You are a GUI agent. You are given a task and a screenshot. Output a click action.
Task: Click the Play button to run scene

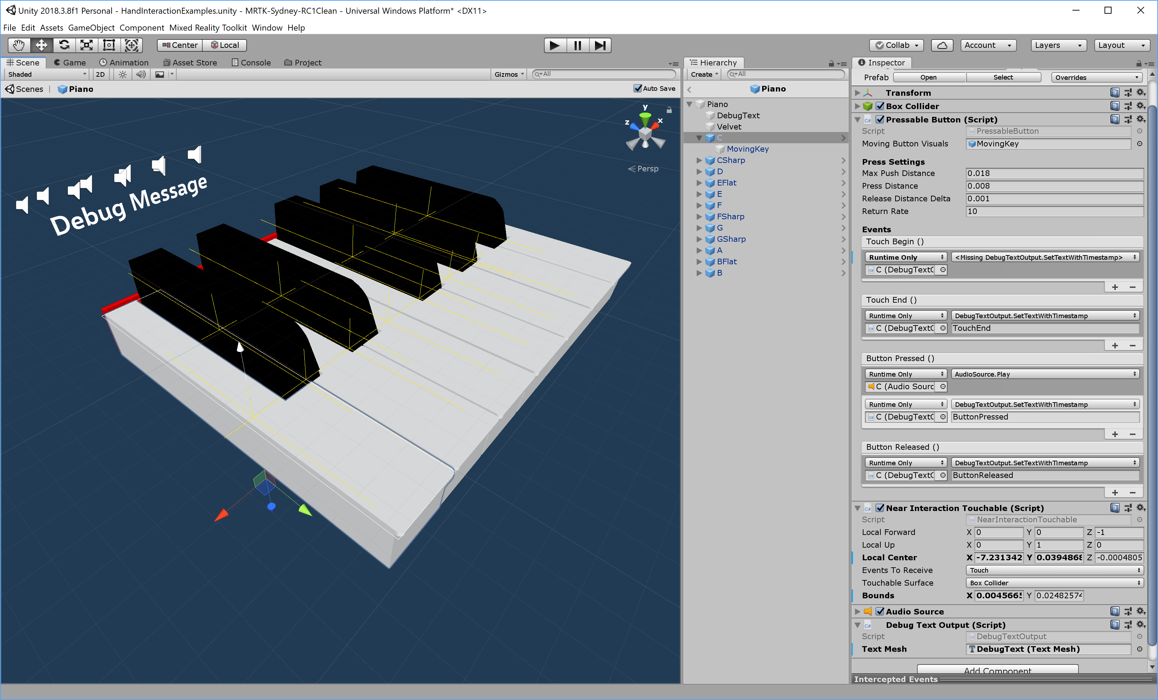[553, 45]
